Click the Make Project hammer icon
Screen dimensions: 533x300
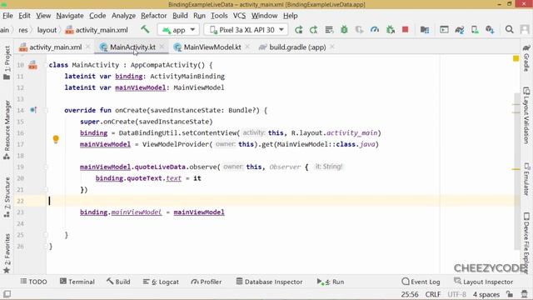click(145, 30)
